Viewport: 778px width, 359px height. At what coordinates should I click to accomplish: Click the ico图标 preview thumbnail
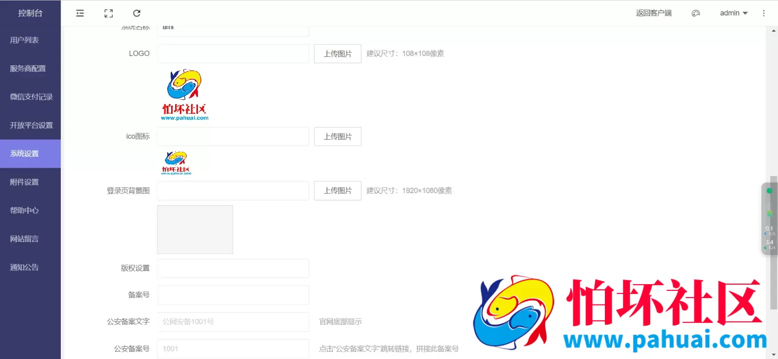pos(176,163)
